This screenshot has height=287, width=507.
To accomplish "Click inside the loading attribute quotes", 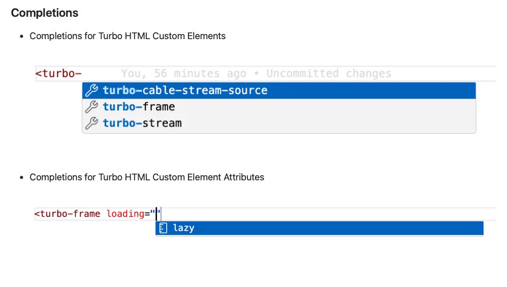I will [x=156, y=214].
